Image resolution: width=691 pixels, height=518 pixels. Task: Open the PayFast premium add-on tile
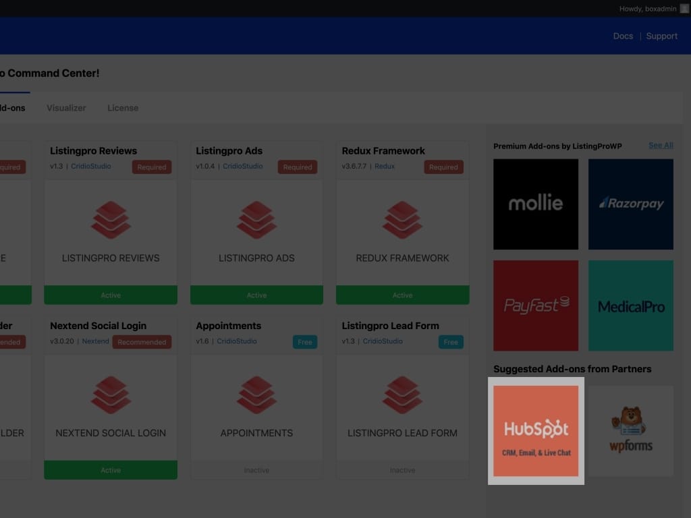tap(535, 306)
